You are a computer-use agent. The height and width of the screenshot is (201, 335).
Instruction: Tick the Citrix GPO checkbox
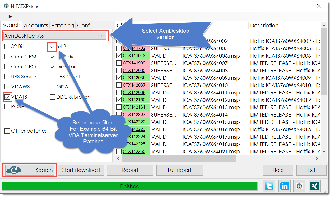point(7,67)
